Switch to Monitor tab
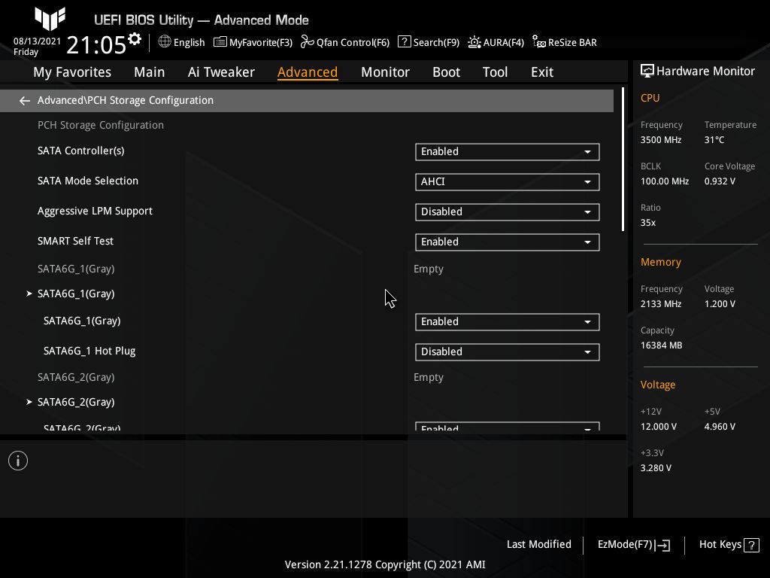The height and width of the screenshot is (578, 770). (385, 72)
